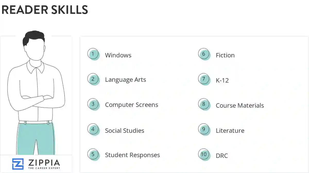
Task: Open the Social Studies skill
Action: 125,130
